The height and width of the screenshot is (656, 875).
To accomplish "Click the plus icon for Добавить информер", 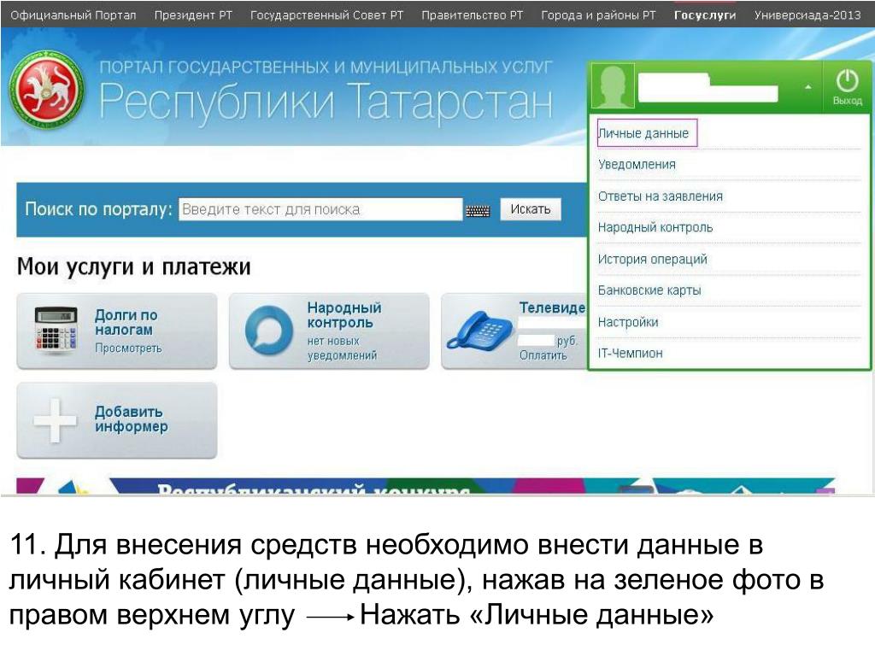I will (55, 420).
